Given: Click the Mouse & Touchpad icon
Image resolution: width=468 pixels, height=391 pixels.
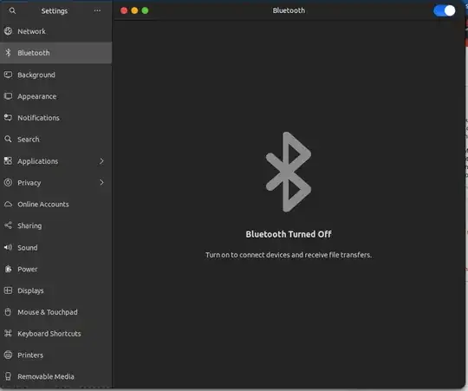Looking at the screenshot, I should pyautogui.click(x=9, y=312).
